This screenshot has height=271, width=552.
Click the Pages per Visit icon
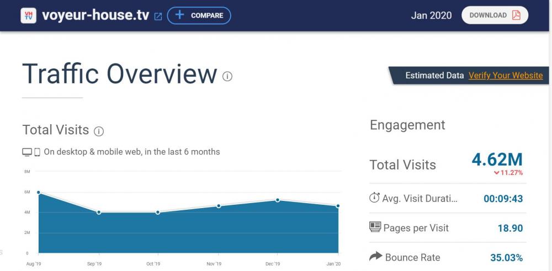pos(375,227)
